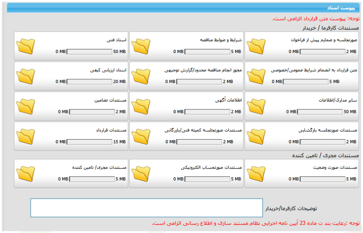Open the مستندات قرارداد folder icon

tap(25, 136)
